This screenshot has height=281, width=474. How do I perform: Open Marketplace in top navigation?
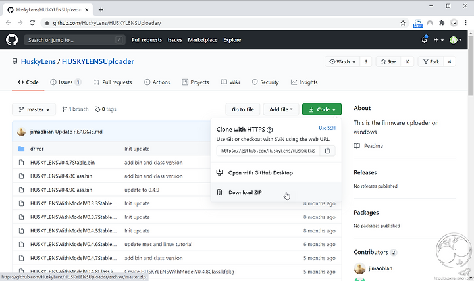pyautogui.click(x=203, y=40)
